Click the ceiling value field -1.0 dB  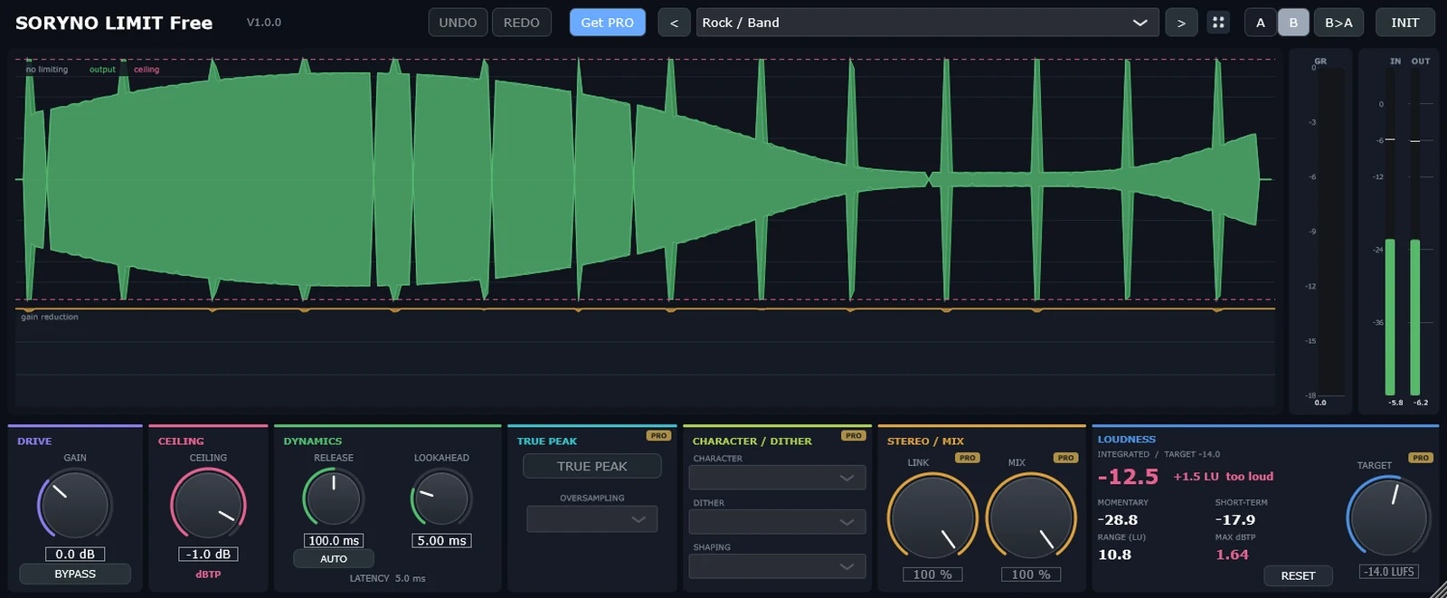208,554
